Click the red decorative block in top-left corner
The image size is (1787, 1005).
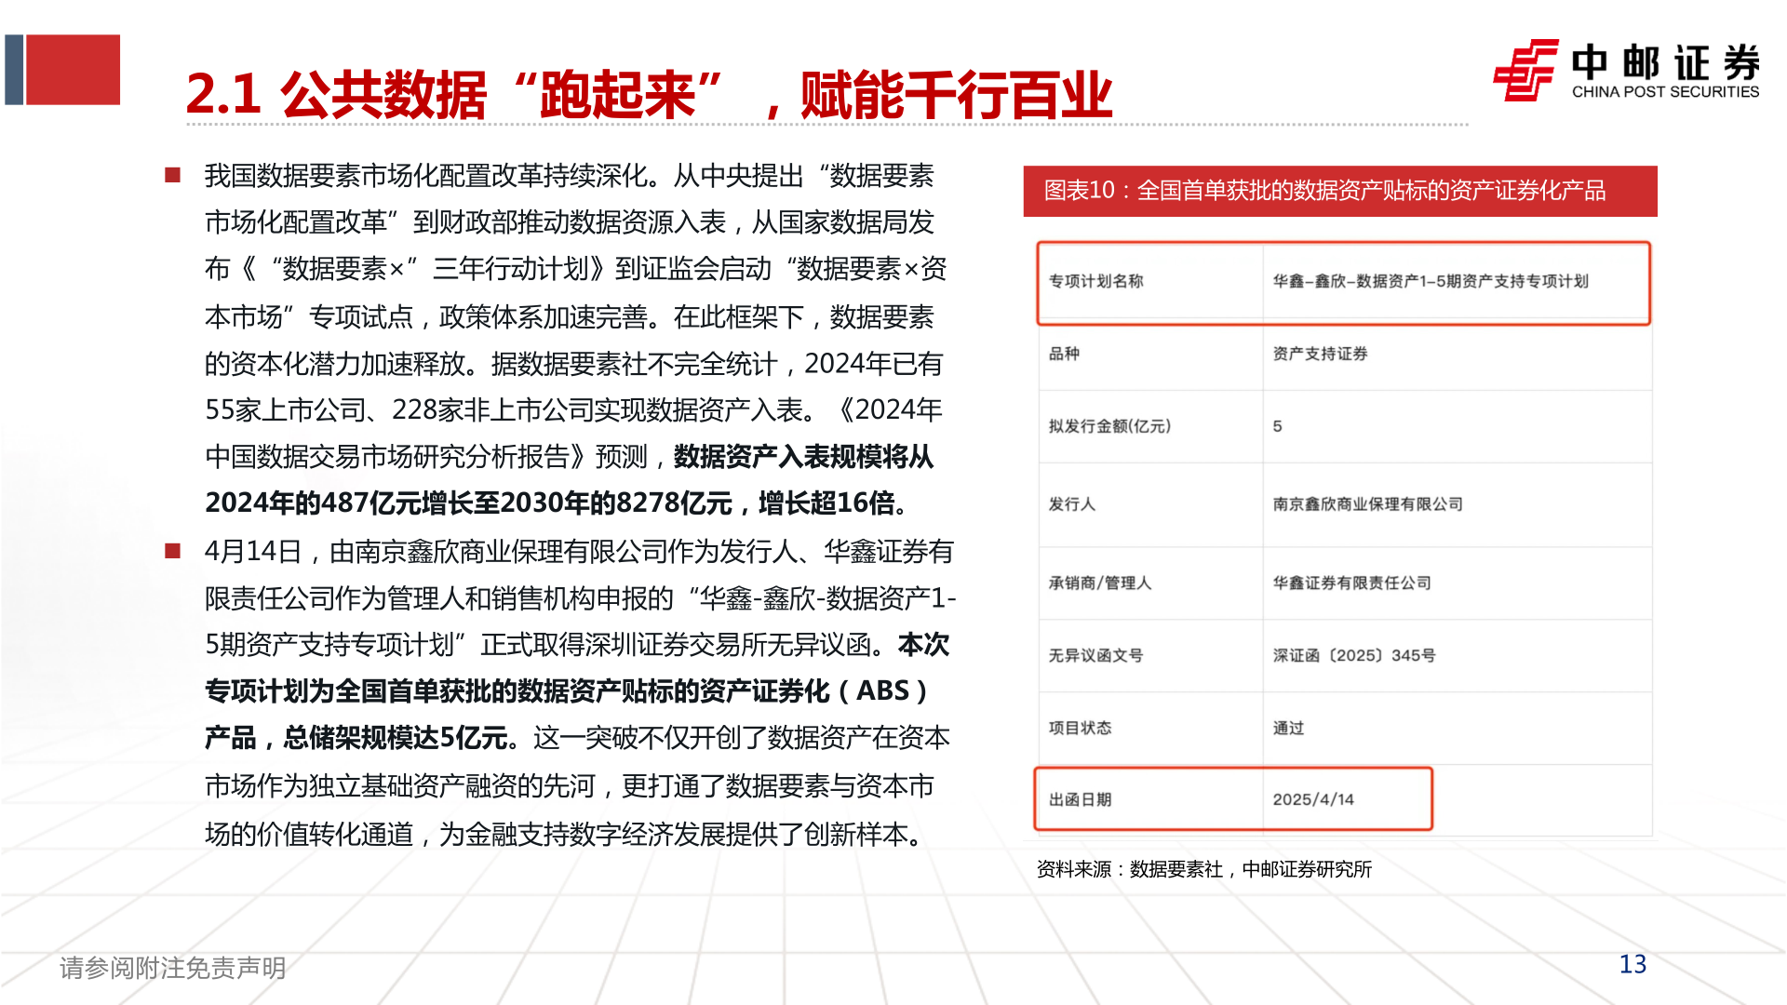point(74,70)
